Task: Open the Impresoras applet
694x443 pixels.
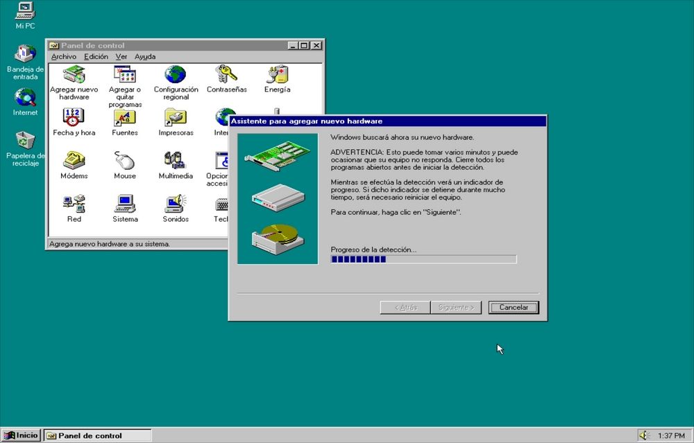Action: pyautogui.click(x=175, y=119)
